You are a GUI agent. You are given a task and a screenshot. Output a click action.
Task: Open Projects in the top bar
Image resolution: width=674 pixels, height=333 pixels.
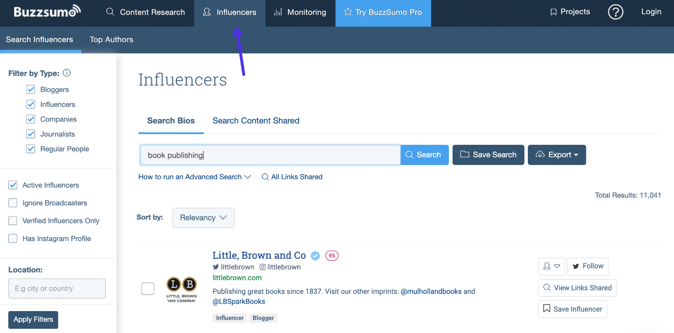(570, 12)
